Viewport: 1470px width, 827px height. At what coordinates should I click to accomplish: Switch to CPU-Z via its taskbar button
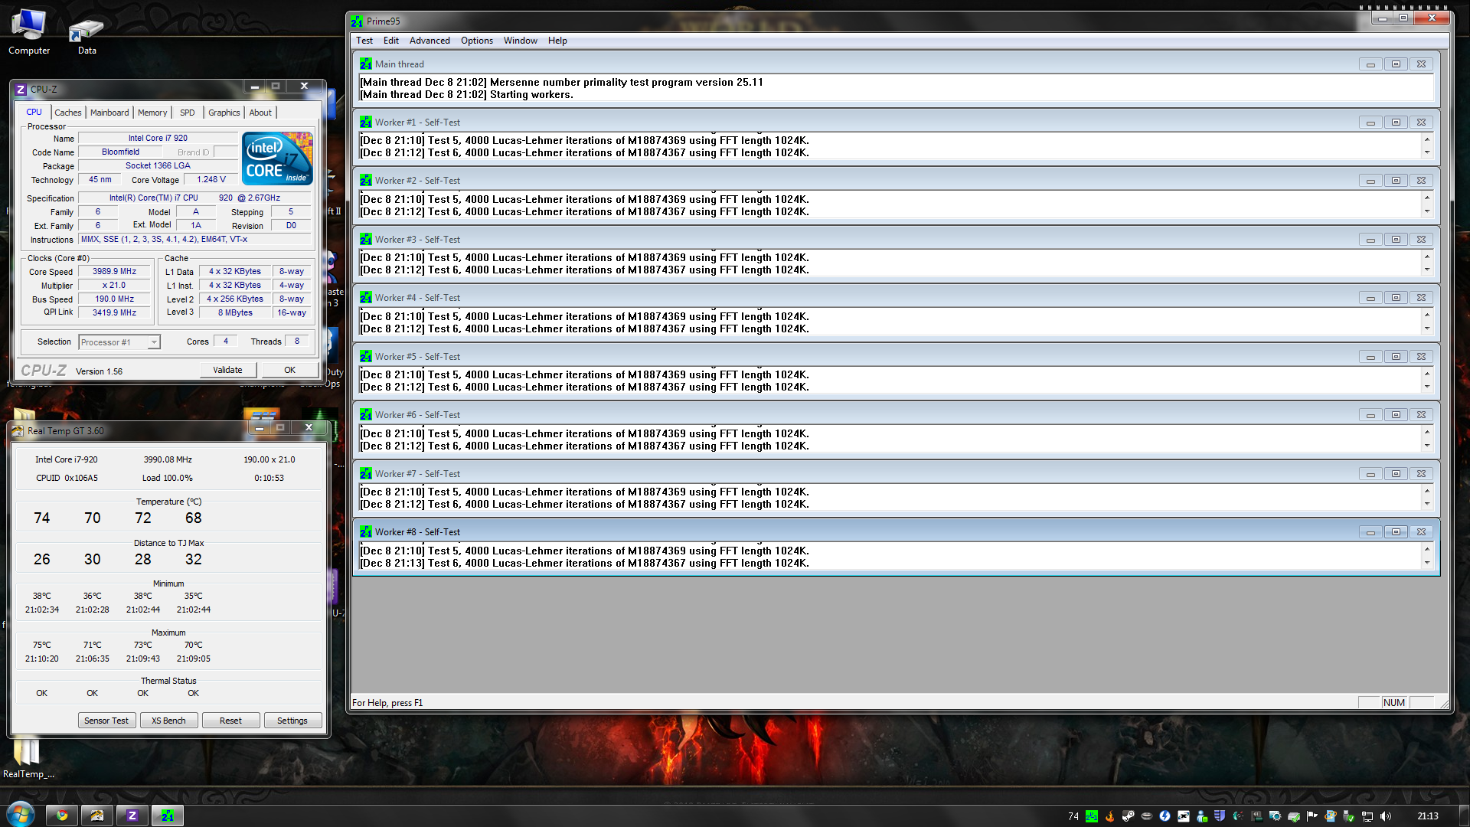click(x=132, y=816)
